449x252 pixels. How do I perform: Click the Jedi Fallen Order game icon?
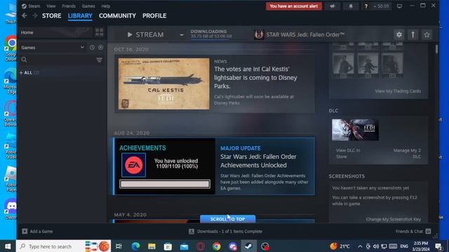point(259,34)
